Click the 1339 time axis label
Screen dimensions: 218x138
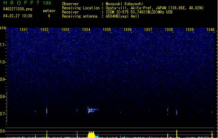[x=190, y=29]
